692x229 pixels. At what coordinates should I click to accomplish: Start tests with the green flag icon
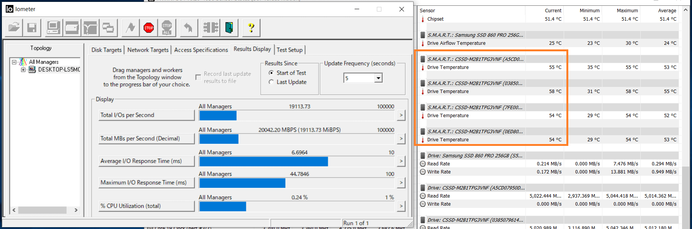pyautogui.click(x=131, y=28)
